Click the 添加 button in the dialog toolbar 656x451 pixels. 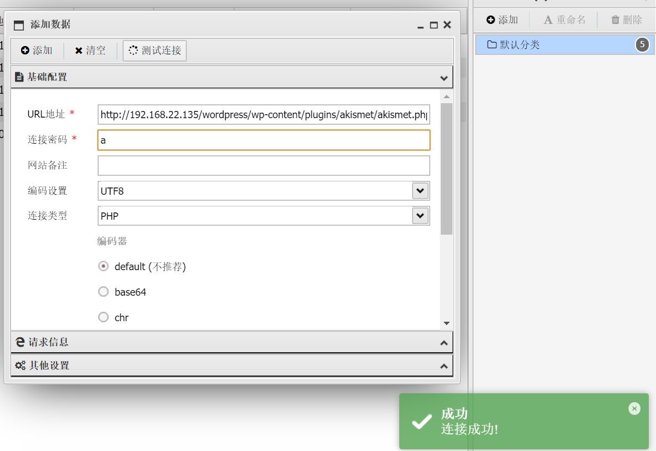pos(37,50)
